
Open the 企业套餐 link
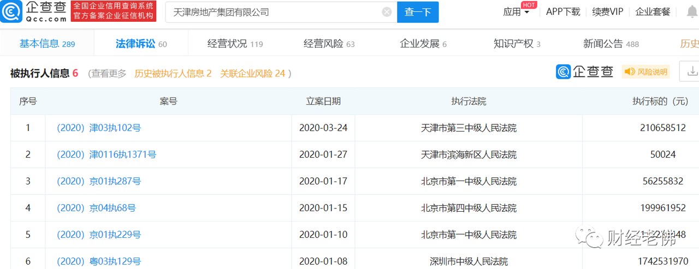[x=653, y=12]
